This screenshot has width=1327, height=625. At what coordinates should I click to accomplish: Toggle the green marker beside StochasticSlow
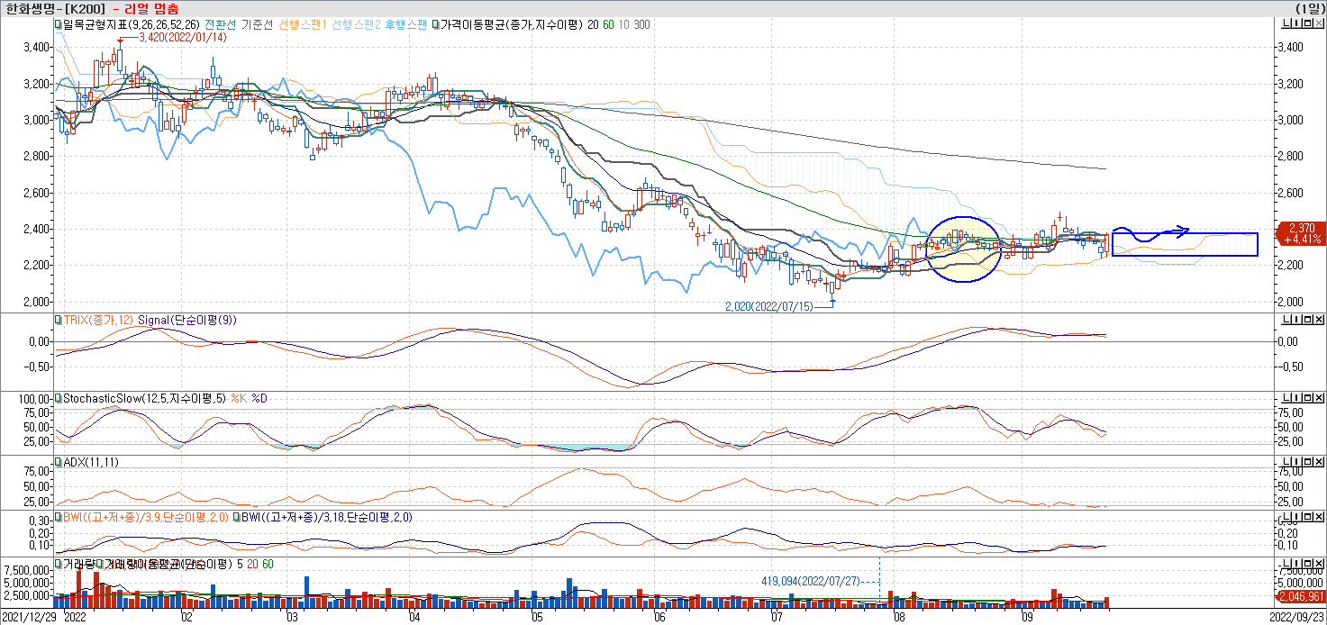pos(58,397)
